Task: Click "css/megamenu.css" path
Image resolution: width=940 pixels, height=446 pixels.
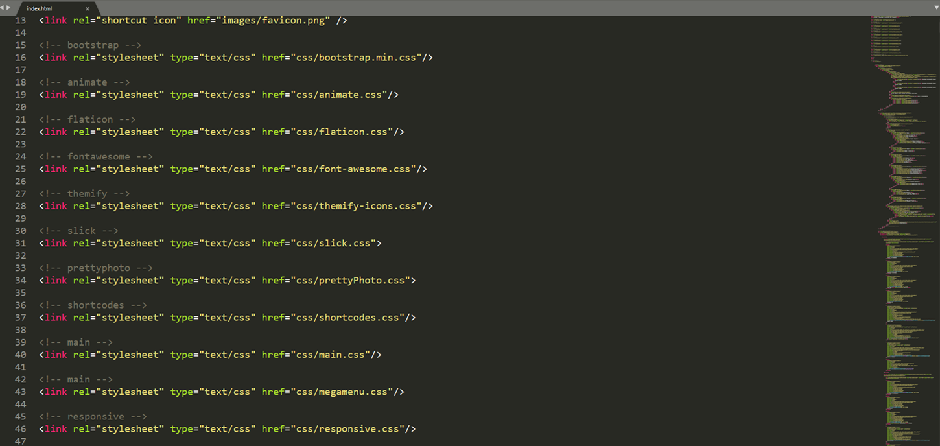Action: tap(342, 392)
